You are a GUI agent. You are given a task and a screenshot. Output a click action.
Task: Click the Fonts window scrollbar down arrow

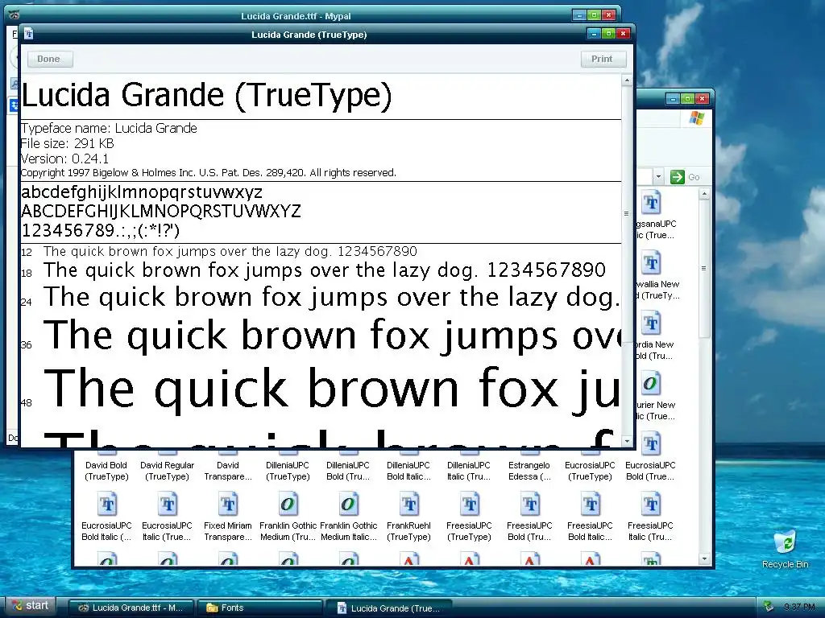[x=704, y=559]
